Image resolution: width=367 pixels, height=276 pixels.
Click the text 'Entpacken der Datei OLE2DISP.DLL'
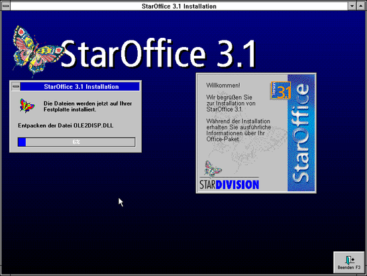pos(66,125)
